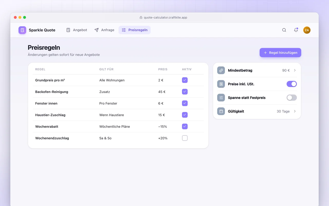Image resolution: width=329 pixels, height=206 pixels.
Task: Click the Mindestbetrag coins icon
Action: [x=221, y=70]
